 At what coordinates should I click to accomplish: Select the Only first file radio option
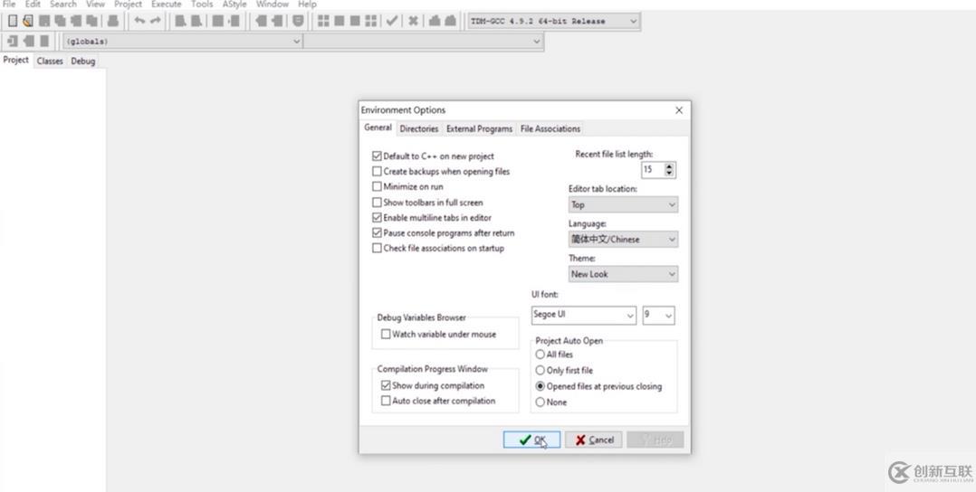[541, 371]
